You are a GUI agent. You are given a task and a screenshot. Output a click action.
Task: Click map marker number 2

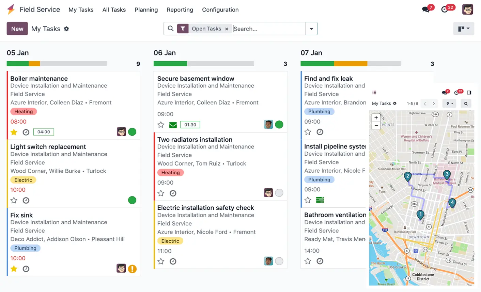coord(407,176)
